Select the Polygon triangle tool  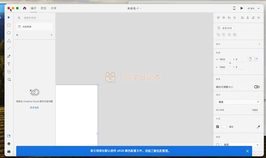[x=9, y=41]
